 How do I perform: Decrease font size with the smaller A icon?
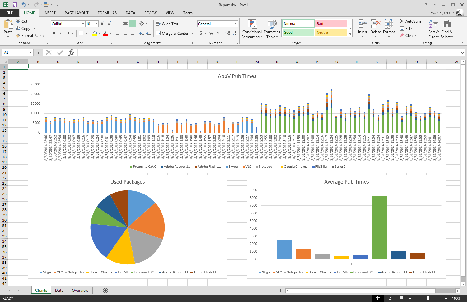point(109,24)
